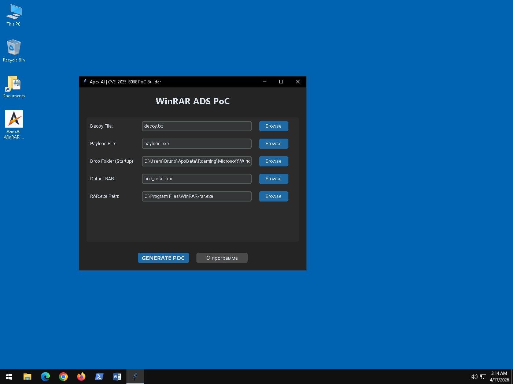
Task: Focus the RAR.exe Path input field
Action: point(197,196)
